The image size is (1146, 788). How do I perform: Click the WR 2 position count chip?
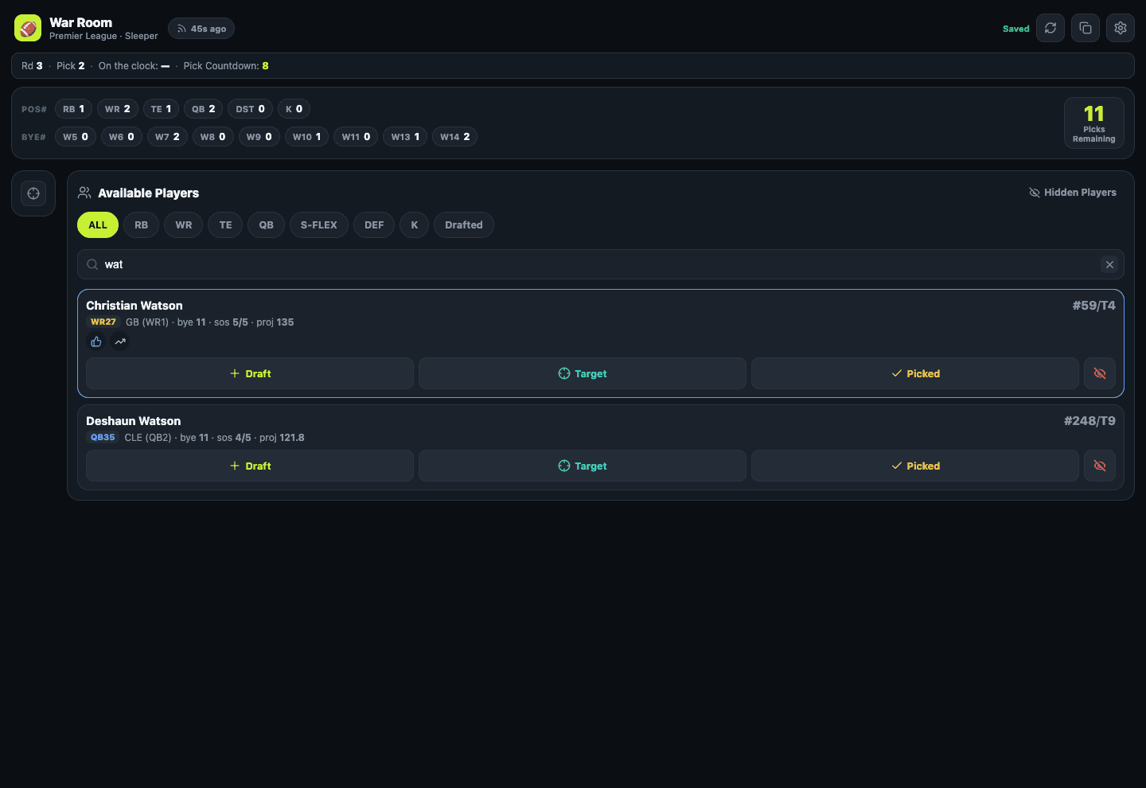118,109
